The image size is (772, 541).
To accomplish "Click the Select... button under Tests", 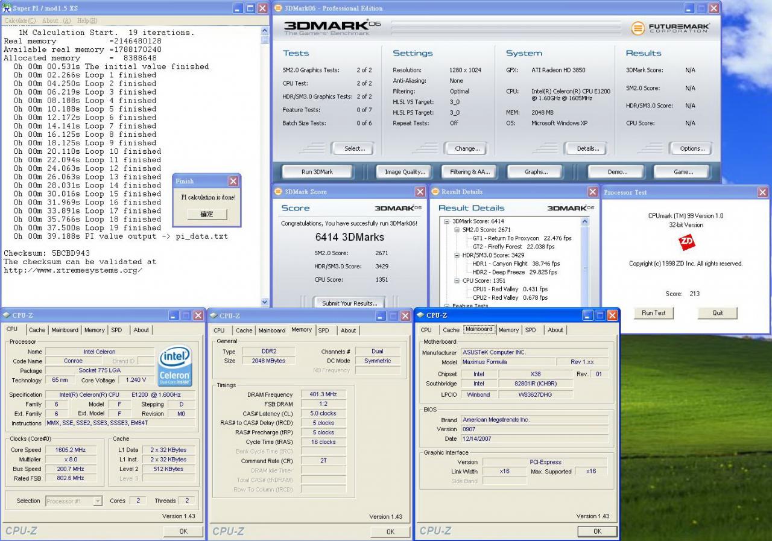I will click(355, 148).
